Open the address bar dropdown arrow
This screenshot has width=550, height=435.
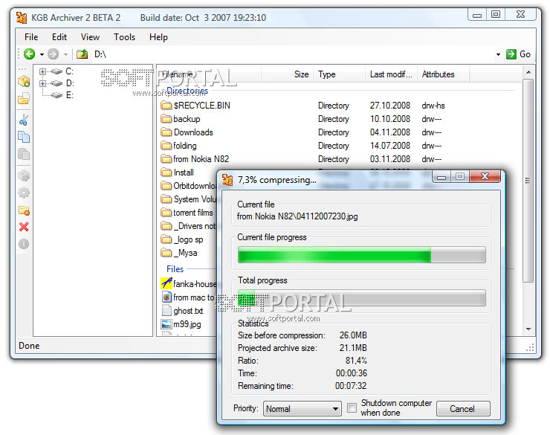[498, 54]
